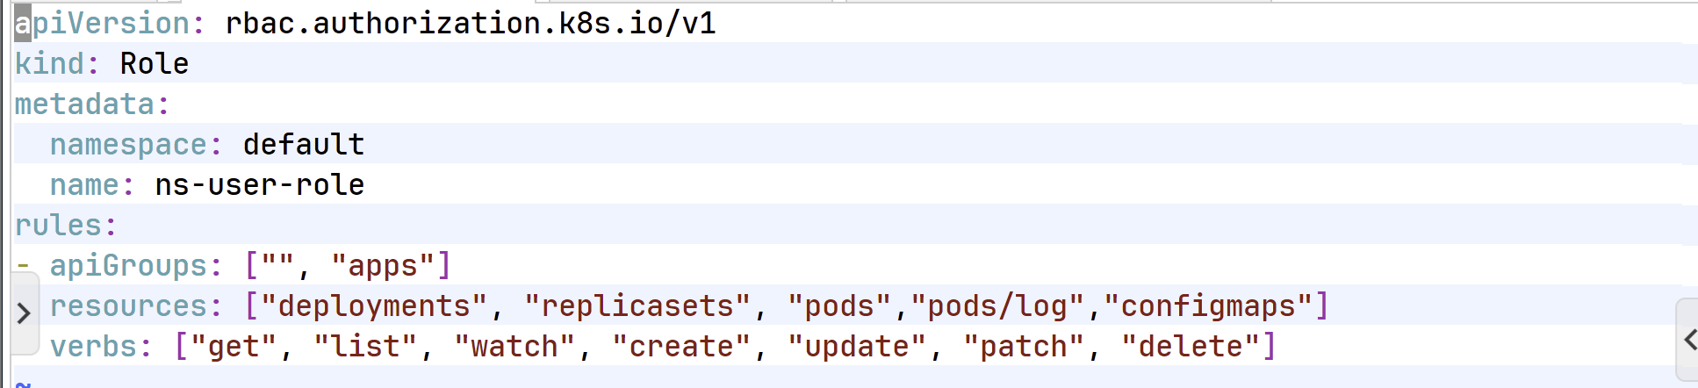Click the "replicasets" resource string
The width and height of the screenshot is (1698, 388).
pyautogui.click(x=637, y=305)
